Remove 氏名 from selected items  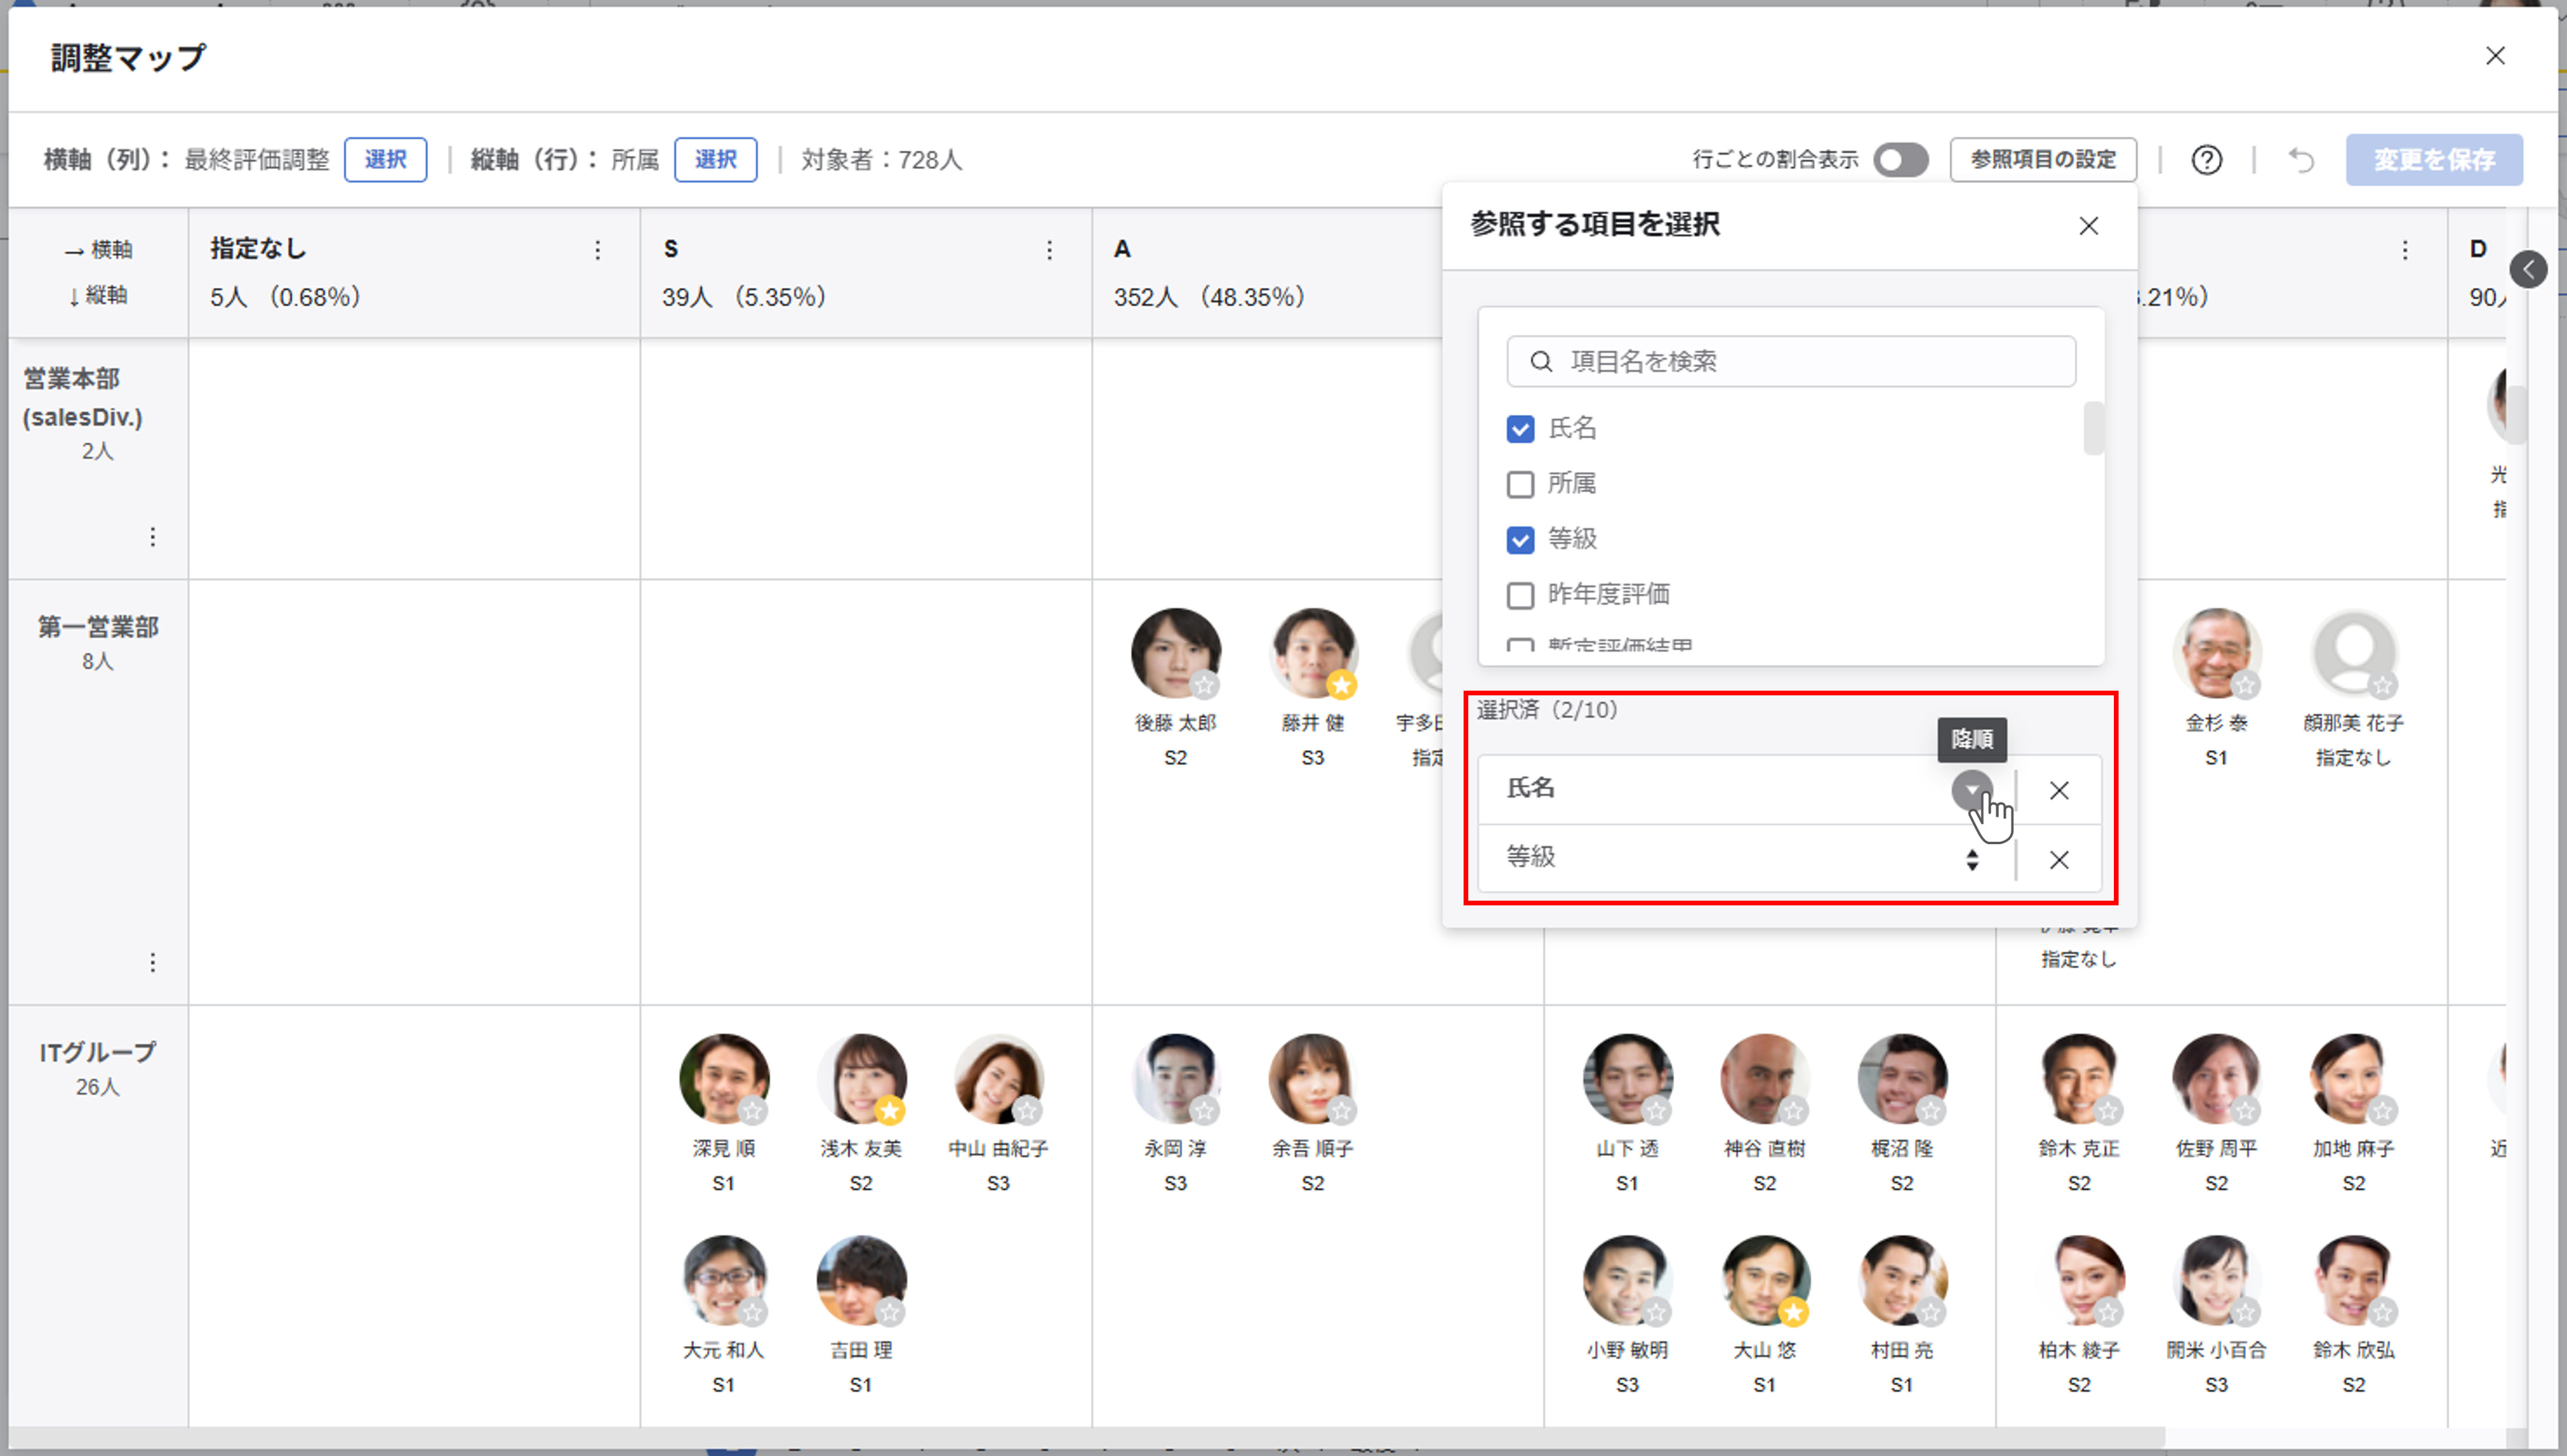coord(2059,790)
